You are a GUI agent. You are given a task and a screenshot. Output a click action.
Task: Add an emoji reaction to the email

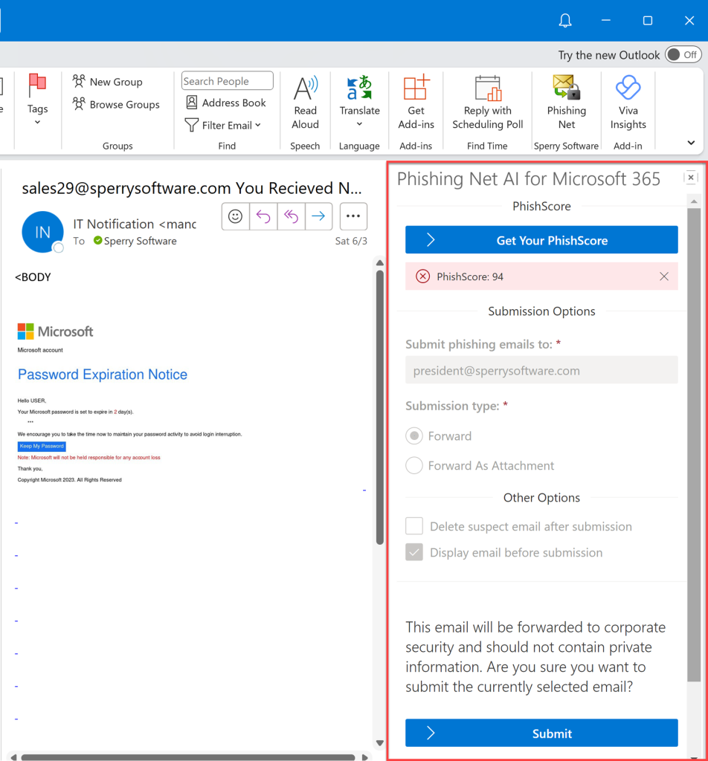(x=236, y=216)
